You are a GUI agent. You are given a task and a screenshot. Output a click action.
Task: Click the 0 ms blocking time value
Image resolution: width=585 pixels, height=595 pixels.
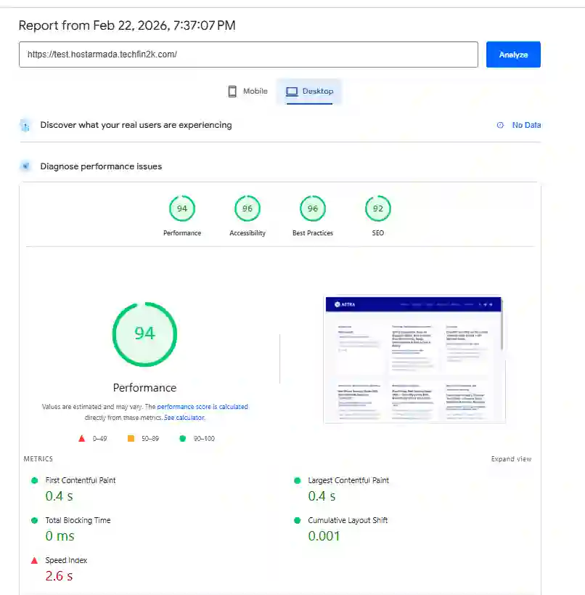[x=60, y=536]
